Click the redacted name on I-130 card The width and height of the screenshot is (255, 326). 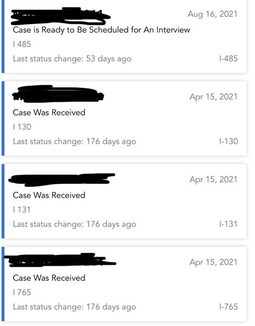click(58, 94)
